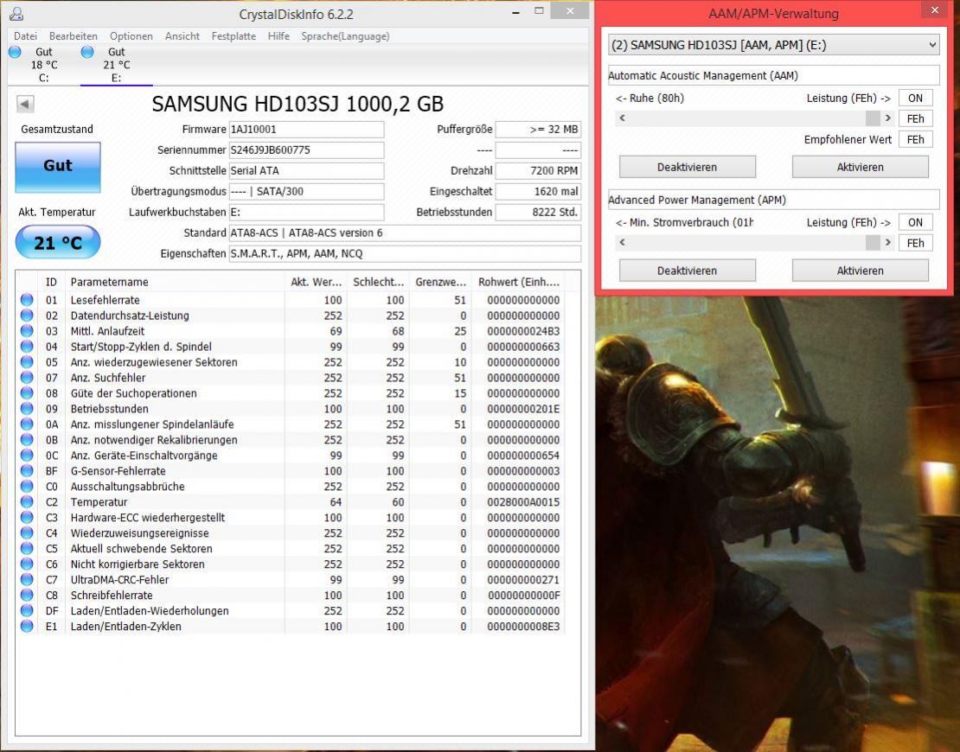Open the SAMSUNG HD103SJ drive selection dropdown
Viewport: 960px width, 752px height.
[x=774, y=45]
